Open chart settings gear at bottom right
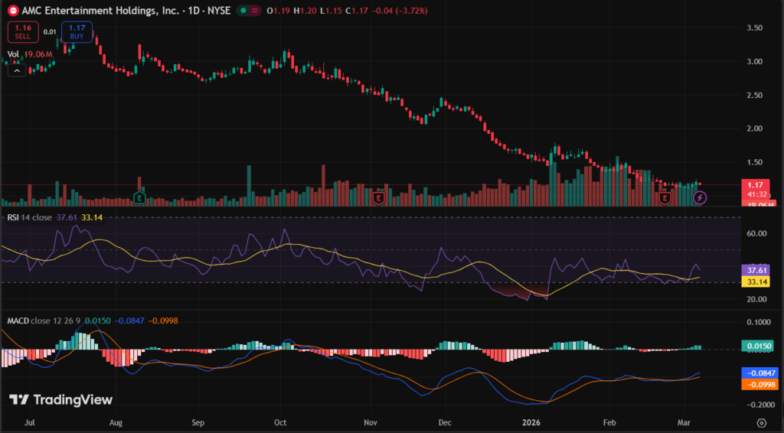Viewport: 784px width, 433px height. [761, 422]
